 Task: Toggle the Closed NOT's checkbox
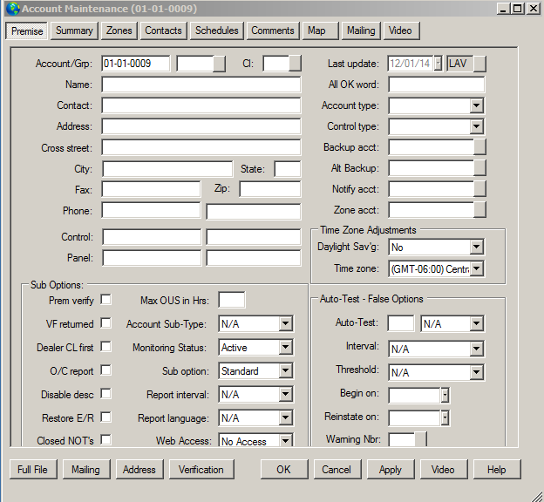click(105, 440)
